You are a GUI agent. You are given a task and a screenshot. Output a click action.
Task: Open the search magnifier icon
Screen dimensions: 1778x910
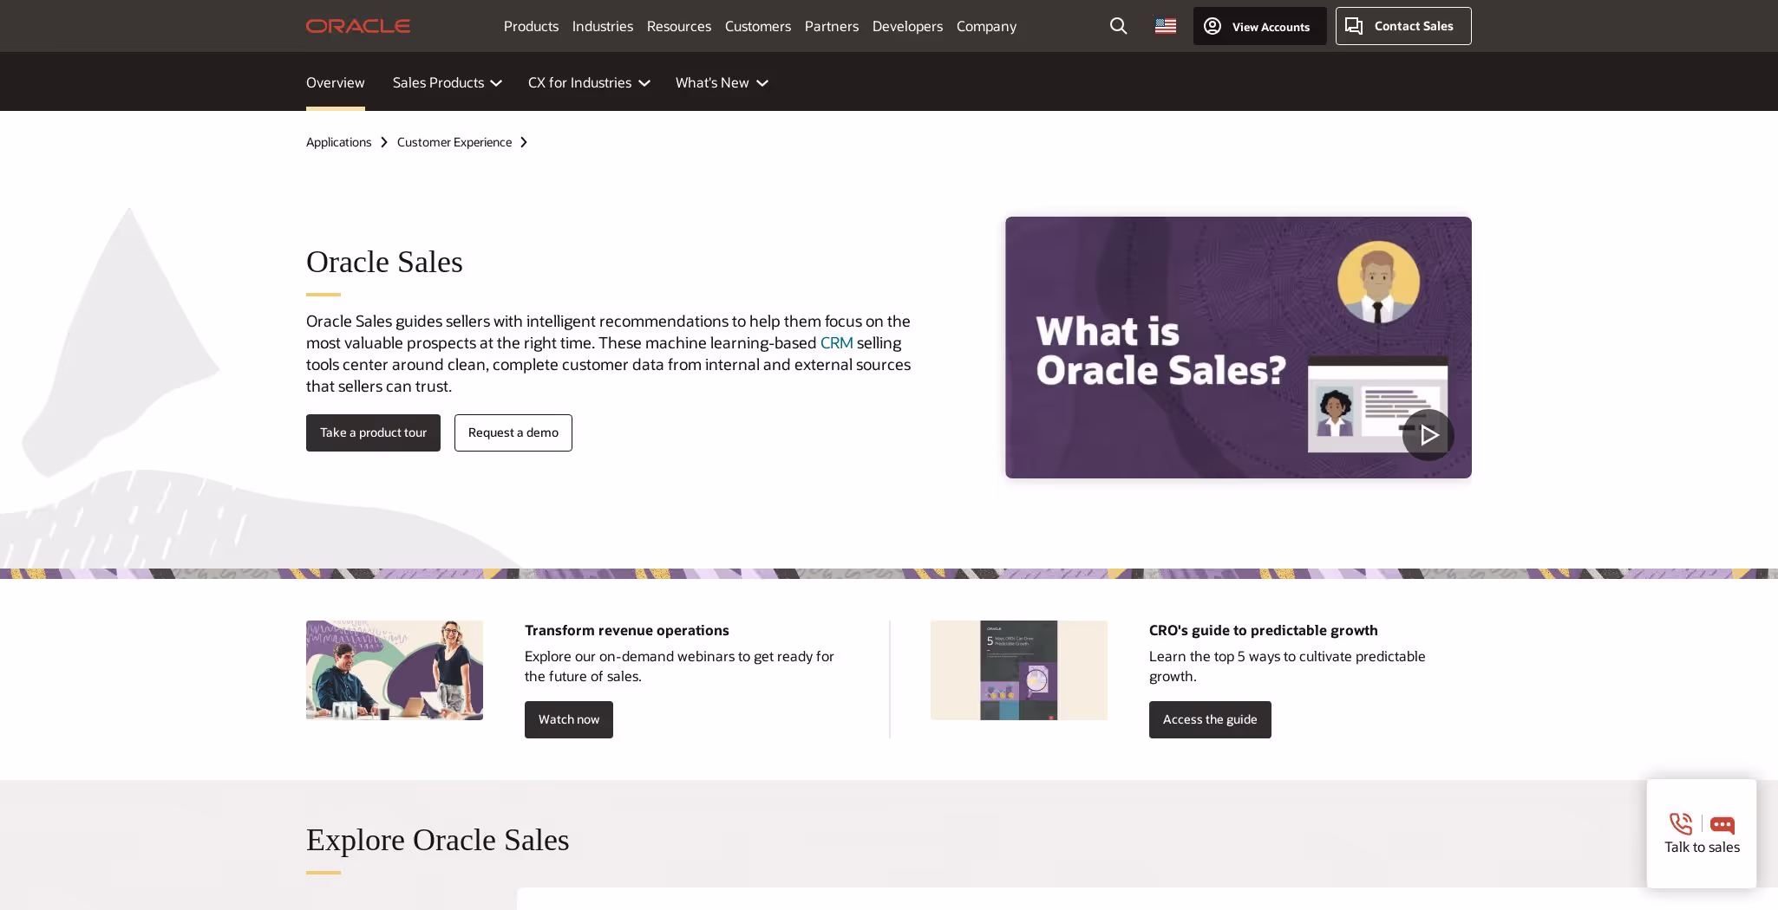(1119, 26)
